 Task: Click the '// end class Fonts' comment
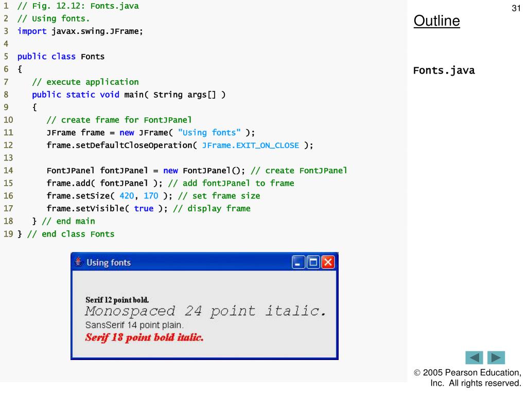(71, 234)
